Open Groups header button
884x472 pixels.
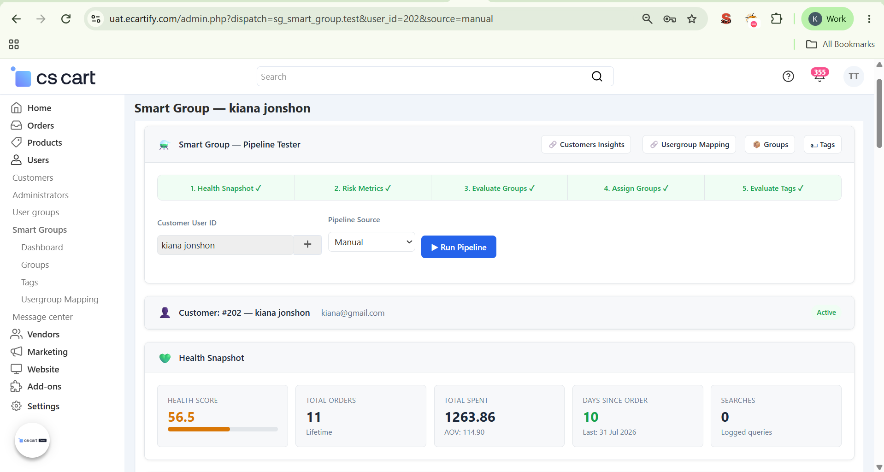pyautogui.click(x=770, y=144)
